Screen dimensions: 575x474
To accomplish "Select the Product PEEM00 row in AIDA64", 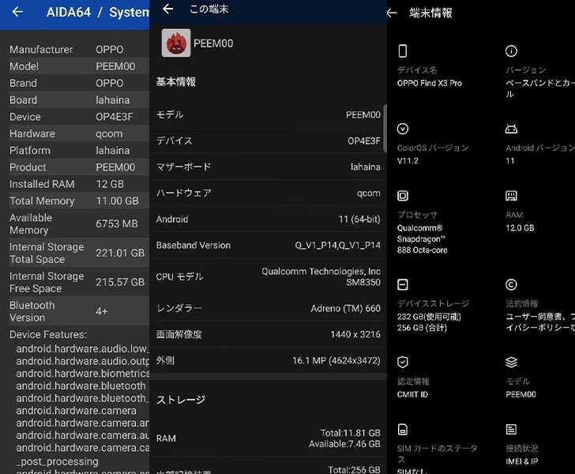I will [x=79, y=167].
